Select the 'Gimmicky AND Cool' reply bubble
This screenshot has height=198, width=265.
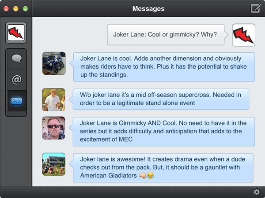(x=163, y=132)
